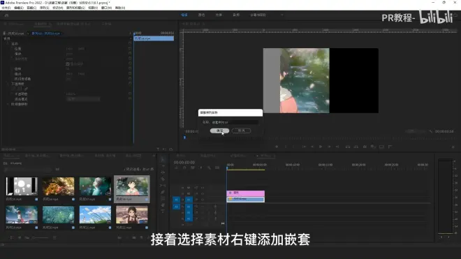The height and width of the screenshot is (259, 461).
Task: Toggle V1 source patching button
Action: pos(176,200)
